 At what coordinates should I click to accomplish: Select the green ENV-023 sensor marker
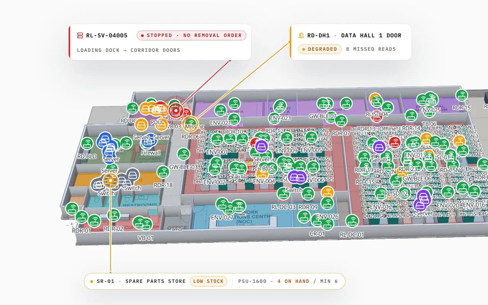[x=280, y=106]
